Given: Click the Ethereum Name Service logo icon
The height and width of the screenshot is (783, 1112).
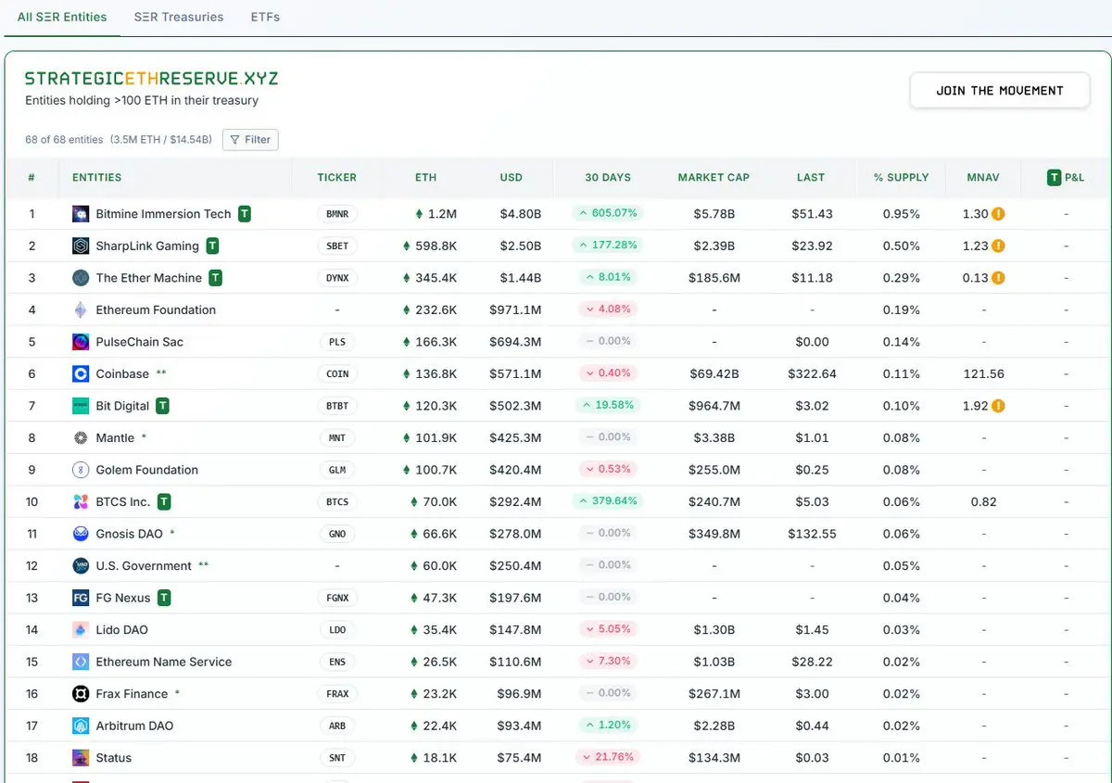Looking at the screenshot, I should click(x=81, y=662).
